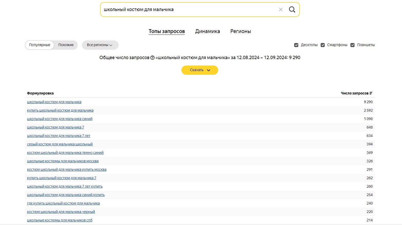The image size is (402, 225).
Task: Open link костюм школьный для мальчика черный
Action: point(61,212)
